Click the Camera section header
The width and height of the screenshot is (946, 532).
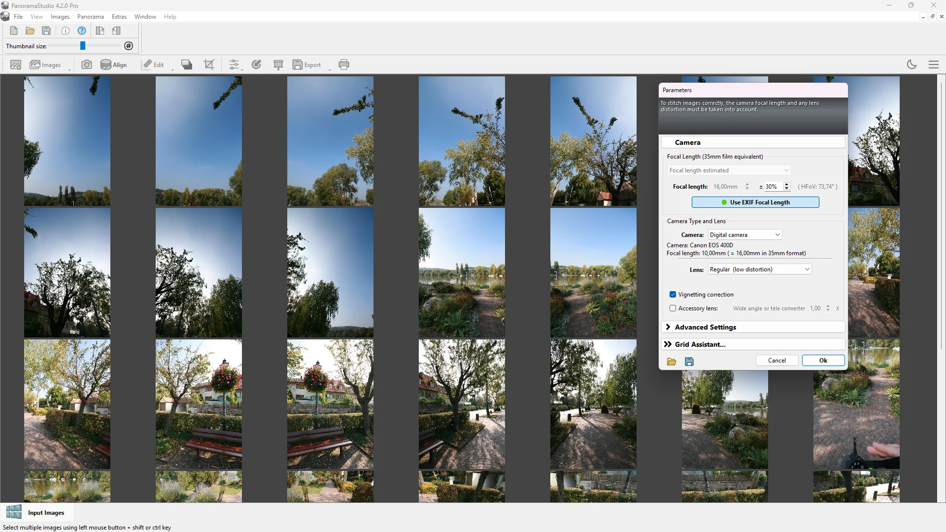pyautogui.click(x=753, y=142)
